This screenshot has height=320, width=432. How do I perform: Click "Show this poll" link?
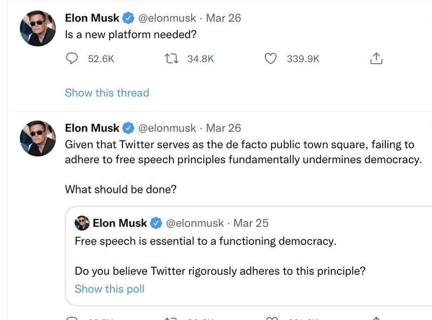point(110,289)
